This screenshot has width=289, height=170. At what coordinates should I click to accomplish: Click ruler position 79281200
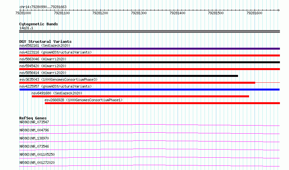pos(100,13)
